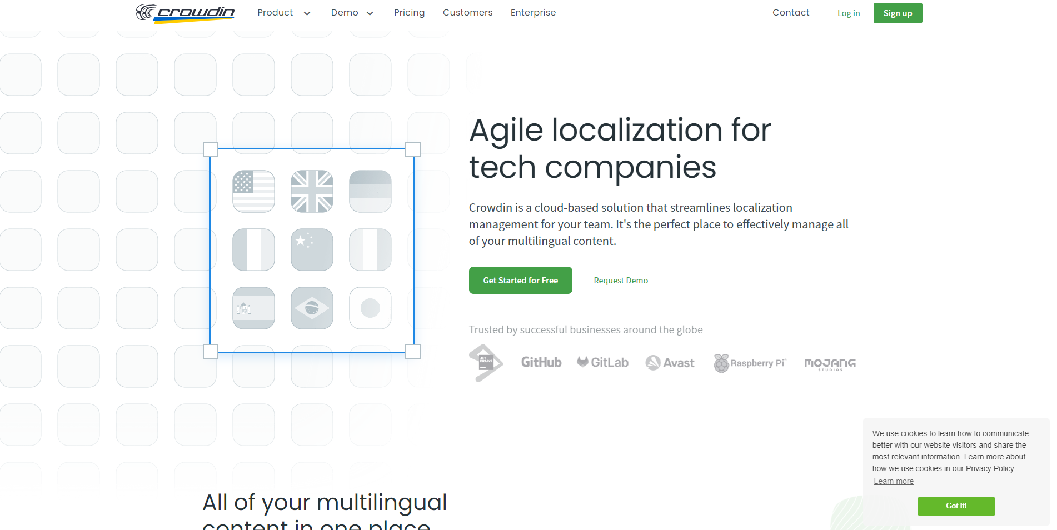Click the Brazil flag icon
1057x530 pixels.
point(312,308)
